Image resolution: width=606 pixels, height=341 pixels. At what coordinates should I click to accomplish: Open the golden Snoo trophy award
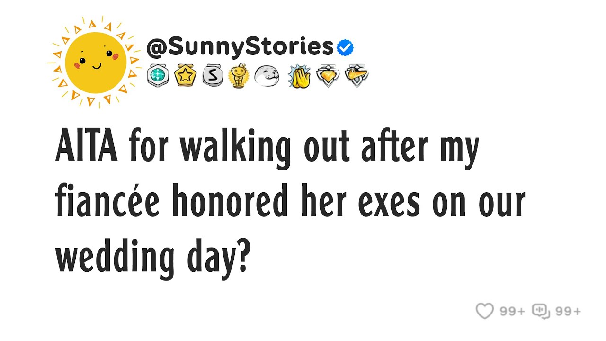tap(238, 76)
